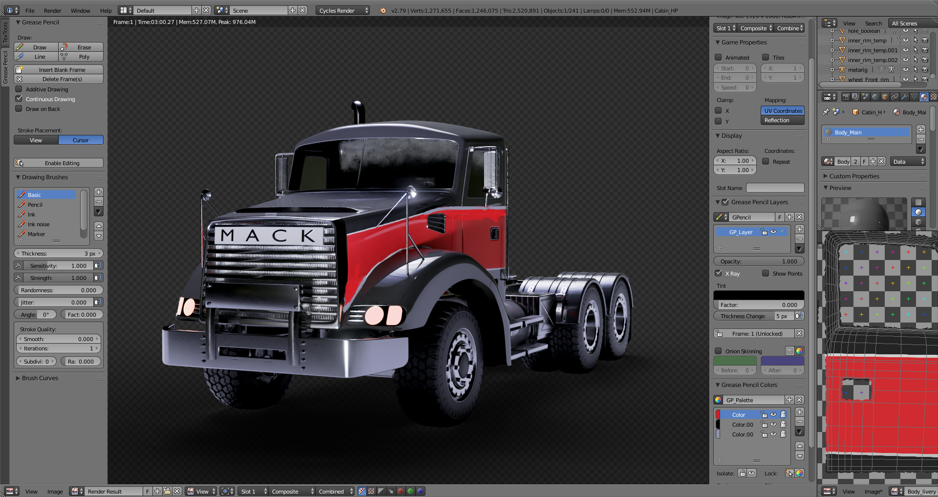Open Modifiers wrench tab

point(904,97)
